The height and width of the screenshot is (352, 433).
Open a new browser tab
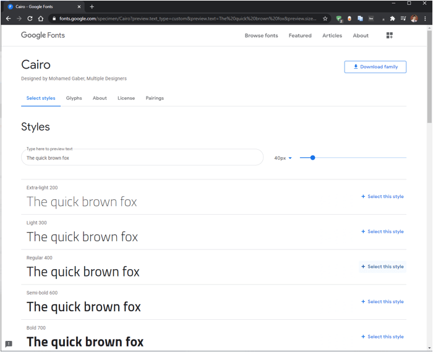click(x=92, y=7)
